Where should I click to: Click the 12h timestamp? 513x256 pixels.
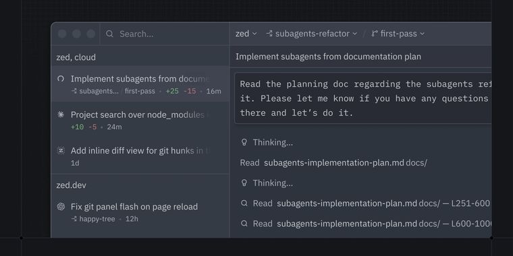tap(132, 219)
